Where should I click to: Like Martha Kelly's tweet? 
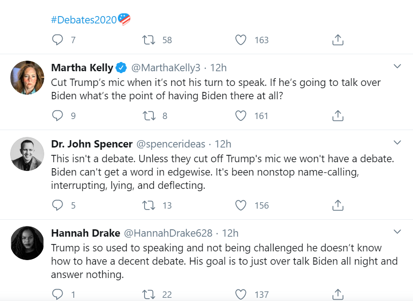[x=241, y=116]
